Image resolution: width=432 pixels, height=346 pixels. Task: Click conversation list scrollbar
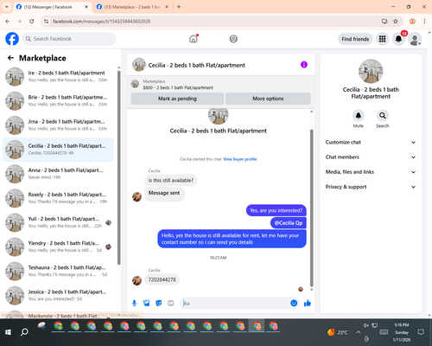coord(118,167)
